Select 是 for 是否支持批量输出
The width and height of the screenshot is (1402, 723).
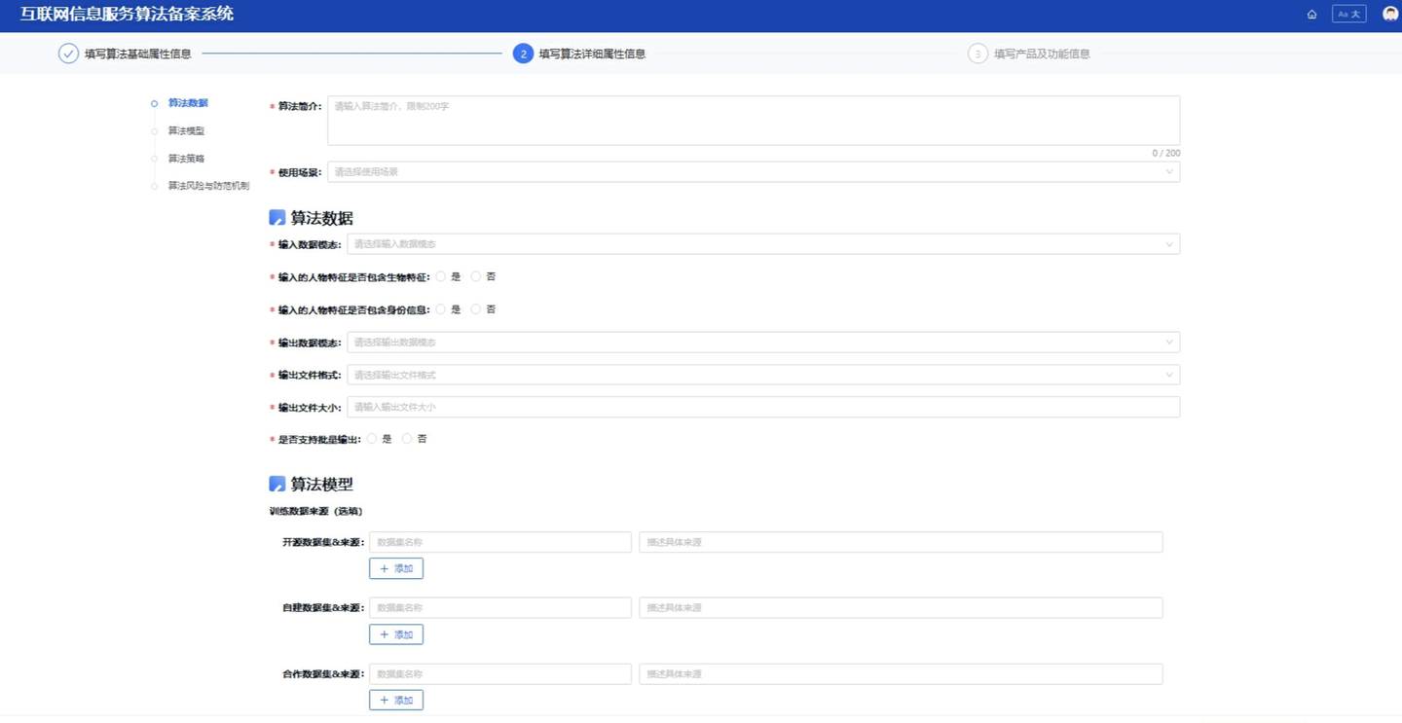[372, 439]
